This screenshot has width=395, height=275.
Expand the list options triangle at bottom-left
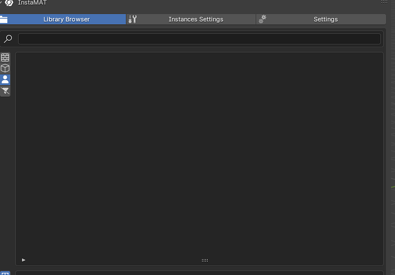pyautogui.click(x=23, y=260)
